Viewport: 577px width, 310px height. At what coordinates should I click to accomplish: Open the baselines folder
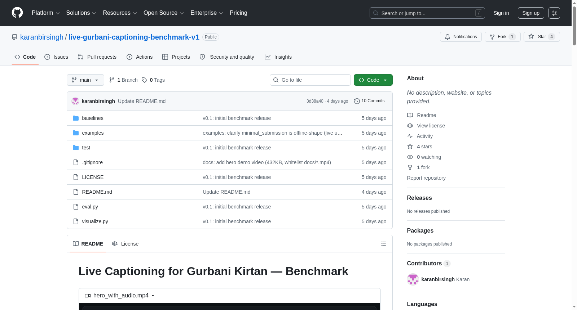pyautogui.click(x=93, y=118)
